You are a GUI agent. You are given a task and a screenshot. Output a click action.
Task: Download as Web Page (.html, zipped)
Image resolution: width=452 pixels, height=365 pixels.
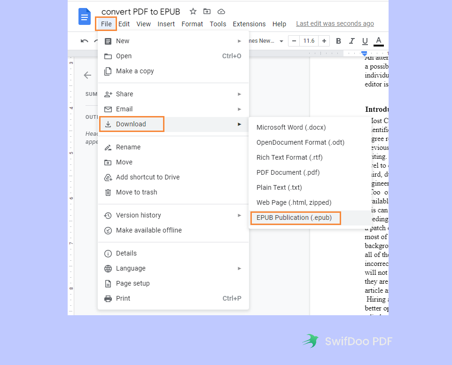(310, 202)
